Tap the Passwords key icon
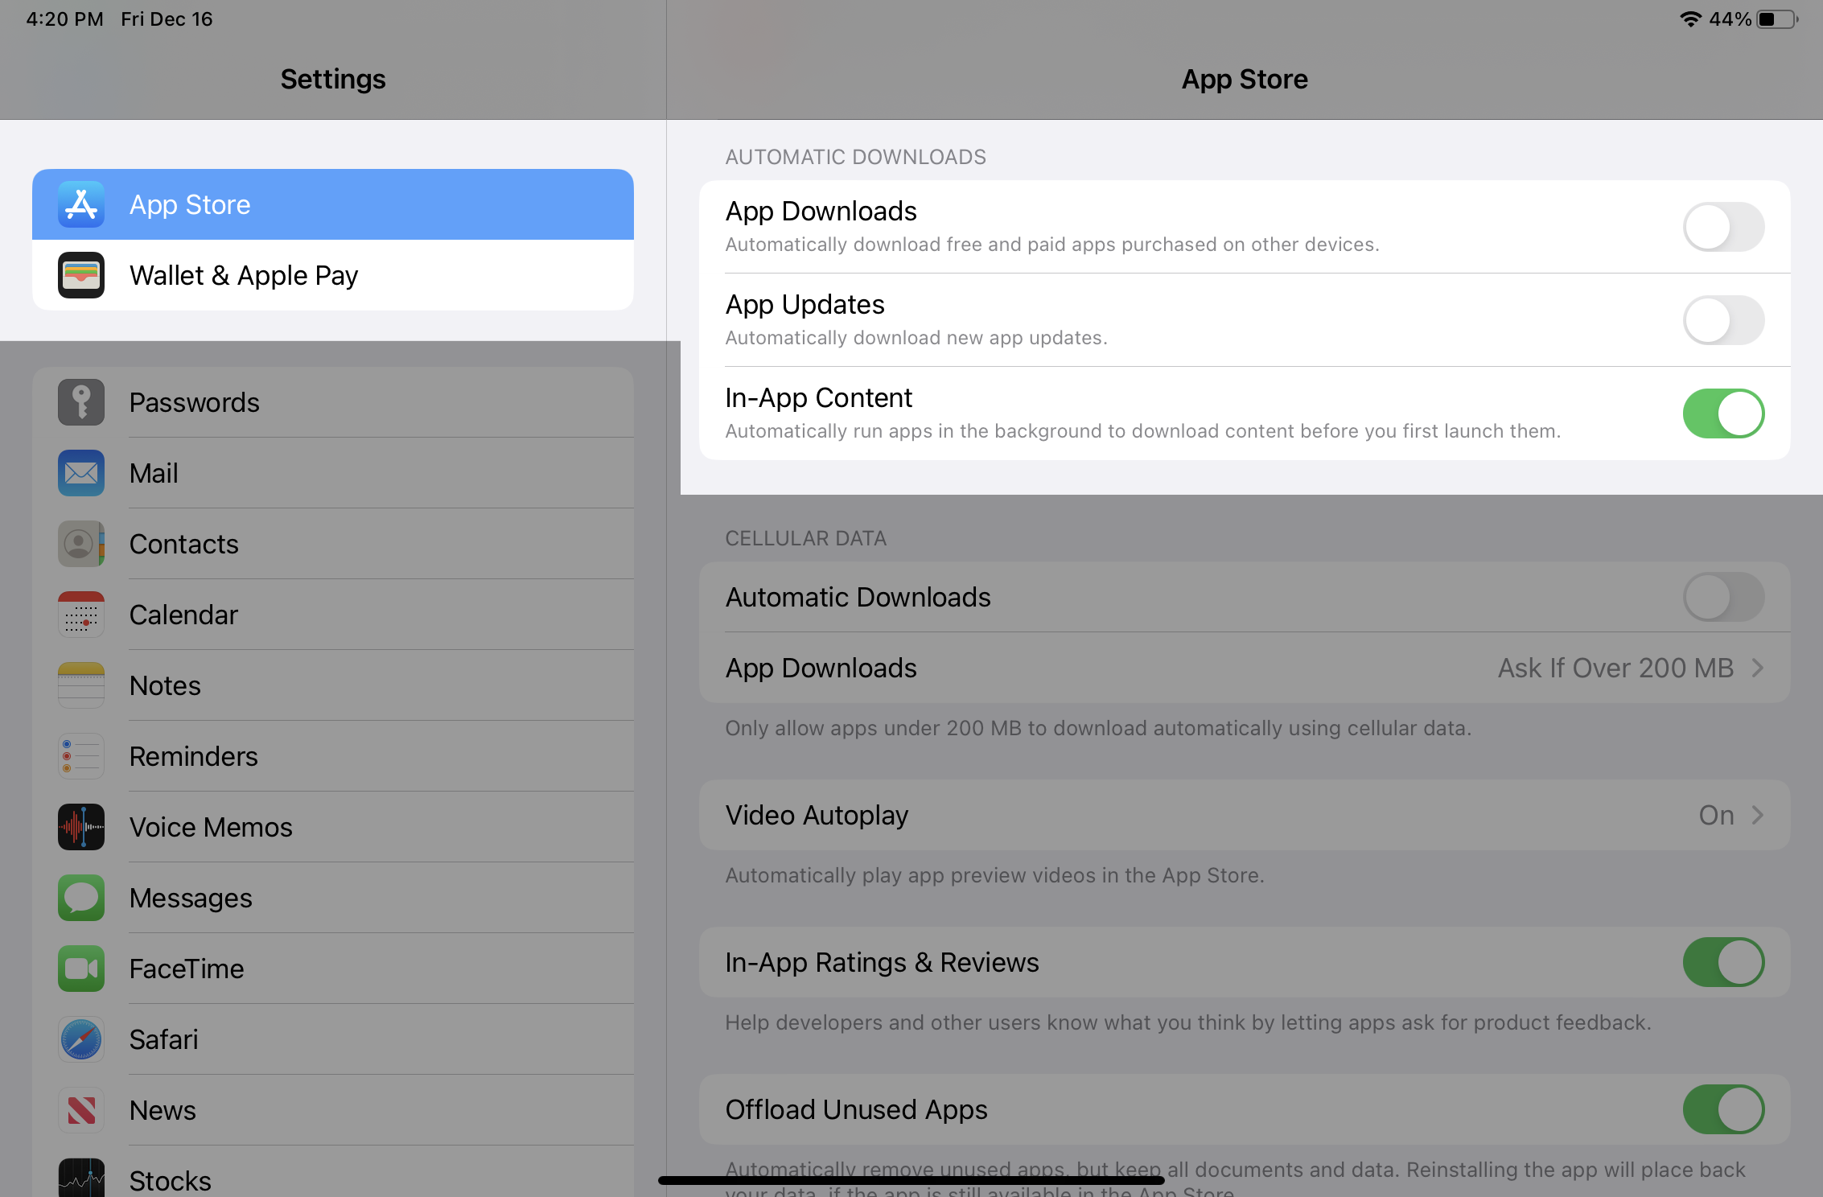This screenshot has width=1823, height=1197. (81, 402)
